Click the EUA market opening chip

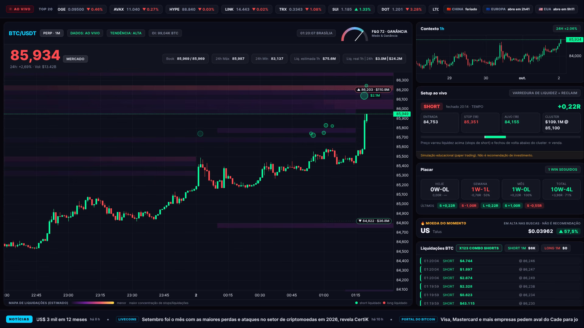pyautogui.click(x=557, y=9)
